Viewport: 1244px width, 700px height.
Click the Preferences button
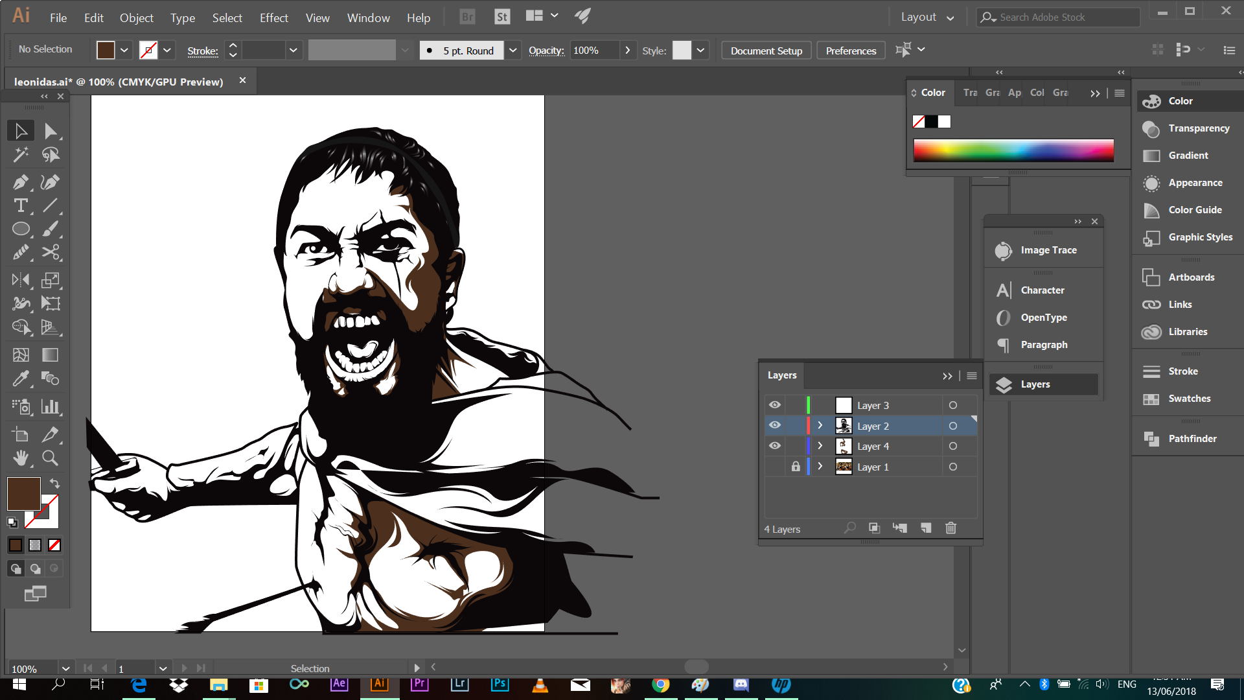[850, 51]
